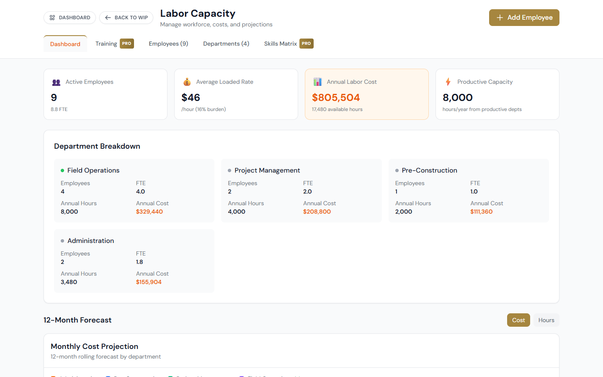603x377 pixels.
Task: Click the Dashboard grid icon
Action: tap(52, 18)
